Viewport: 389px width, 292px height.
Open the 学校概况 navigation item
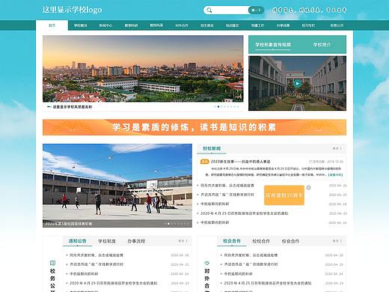(81, 25)
